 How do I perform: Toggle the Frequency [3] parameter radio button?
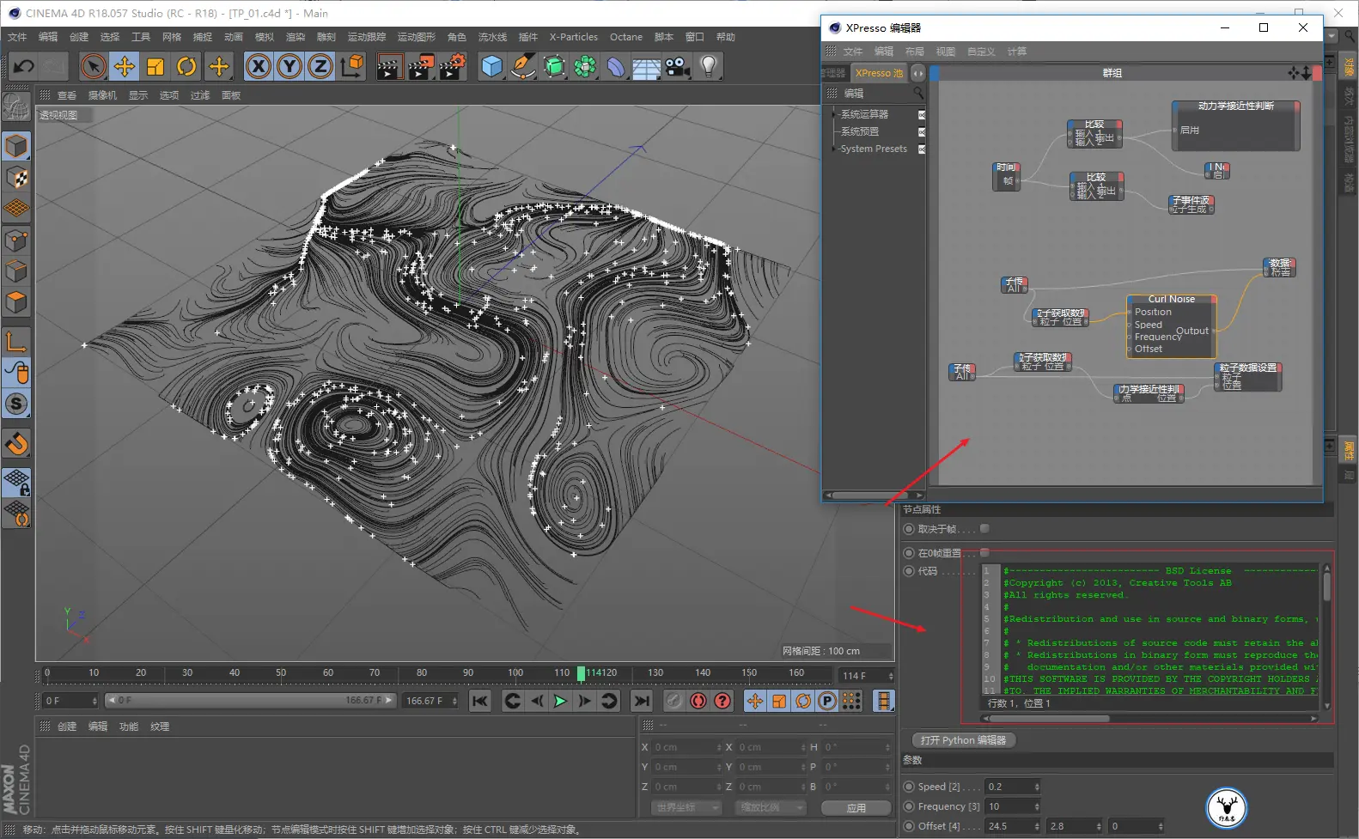(909, 806)
